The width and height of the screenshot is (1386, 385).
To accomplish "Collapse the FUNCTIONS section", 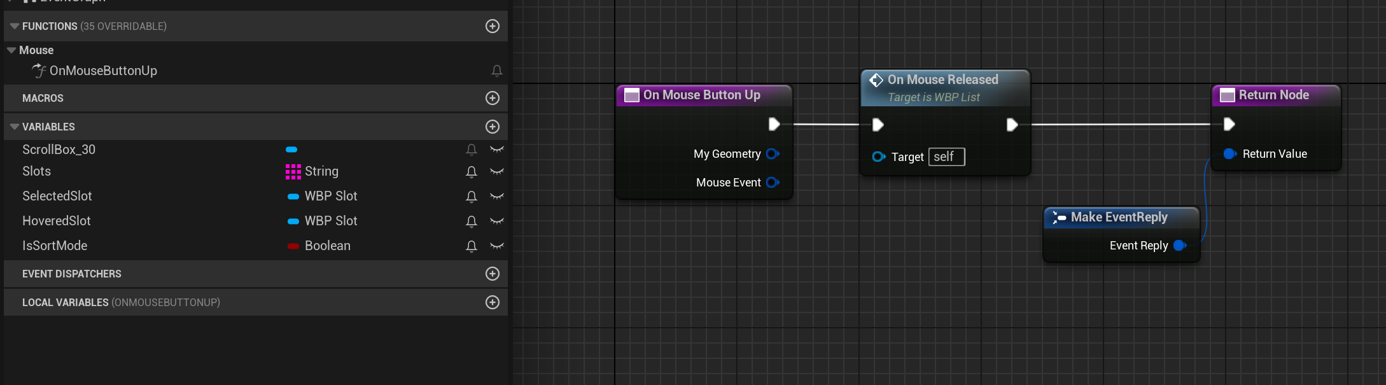I will coord(15,26).
